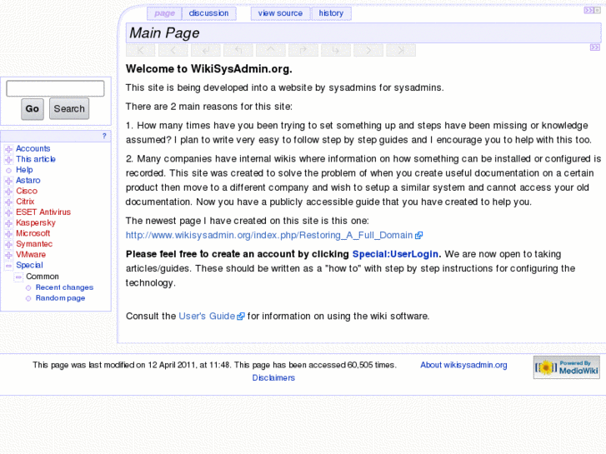Open the This article sidebar link

pos(36,159)
